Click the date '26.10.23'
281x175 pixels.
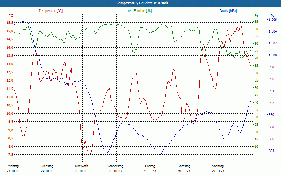click(115, 171)
